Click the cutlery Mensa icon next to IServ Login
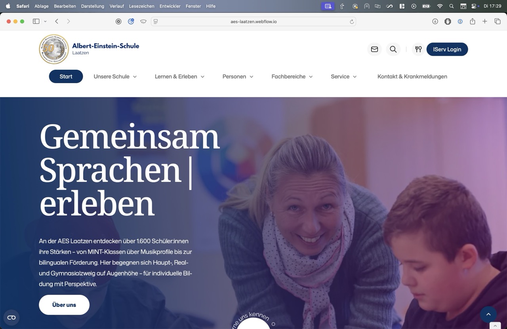The height and width of the screenshot is (329, 507). [x=418, y=49]
